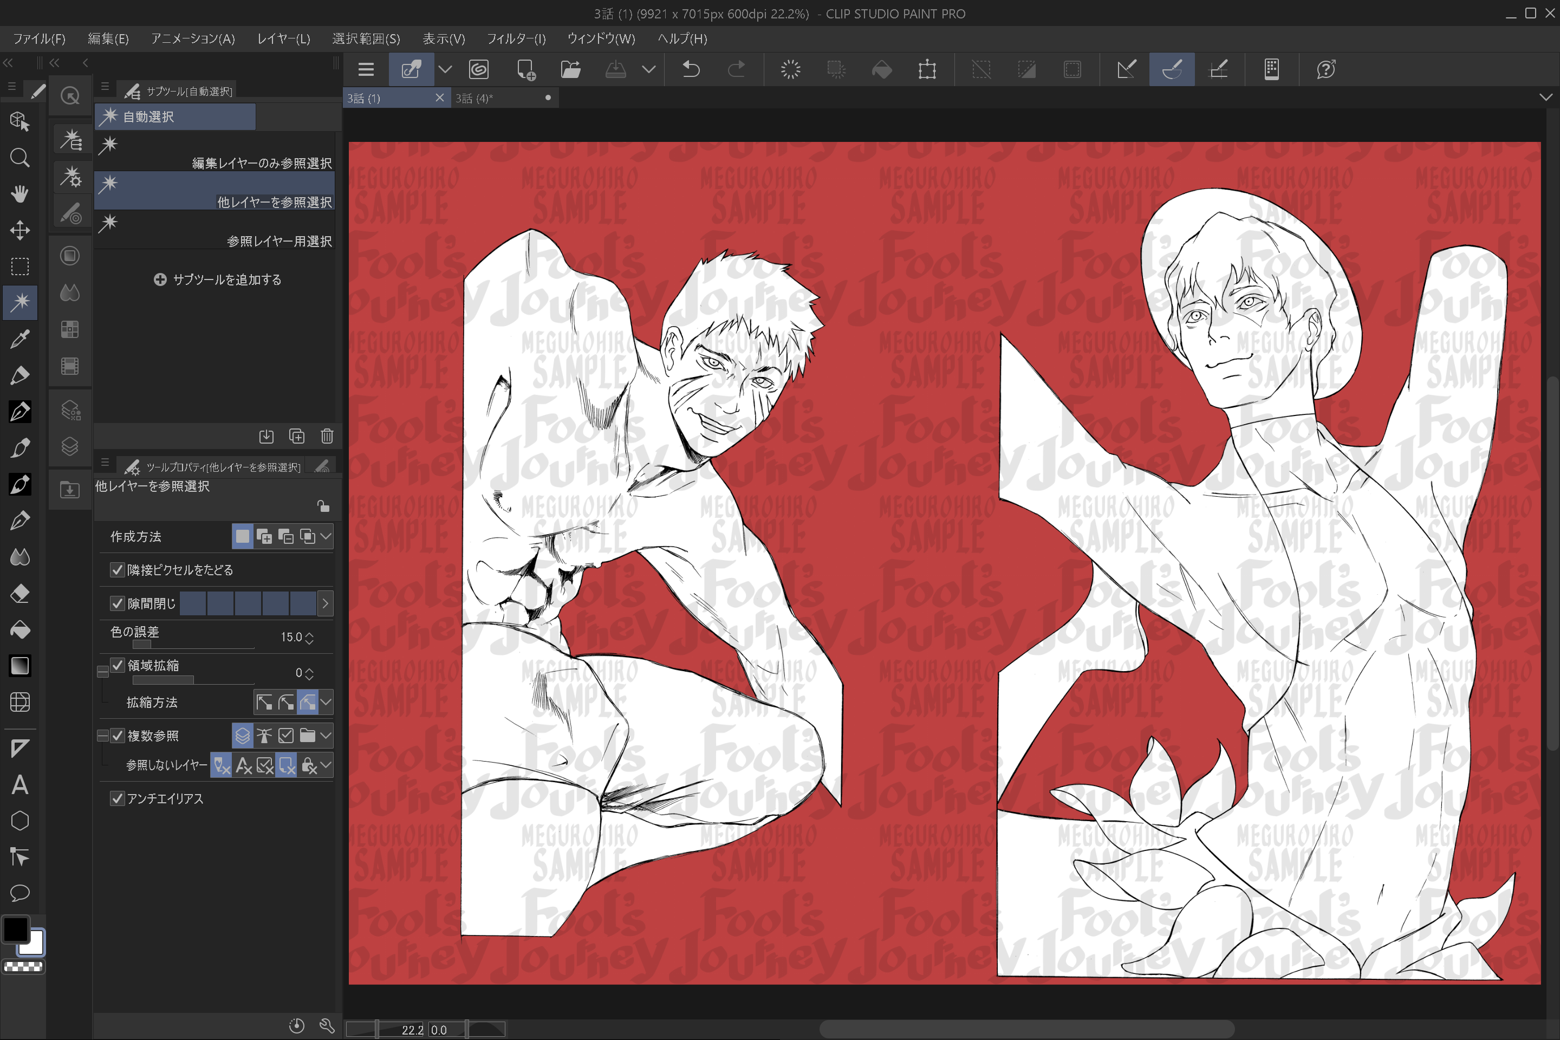Click the trash icon to delete the sub tool

click(327, 435)
